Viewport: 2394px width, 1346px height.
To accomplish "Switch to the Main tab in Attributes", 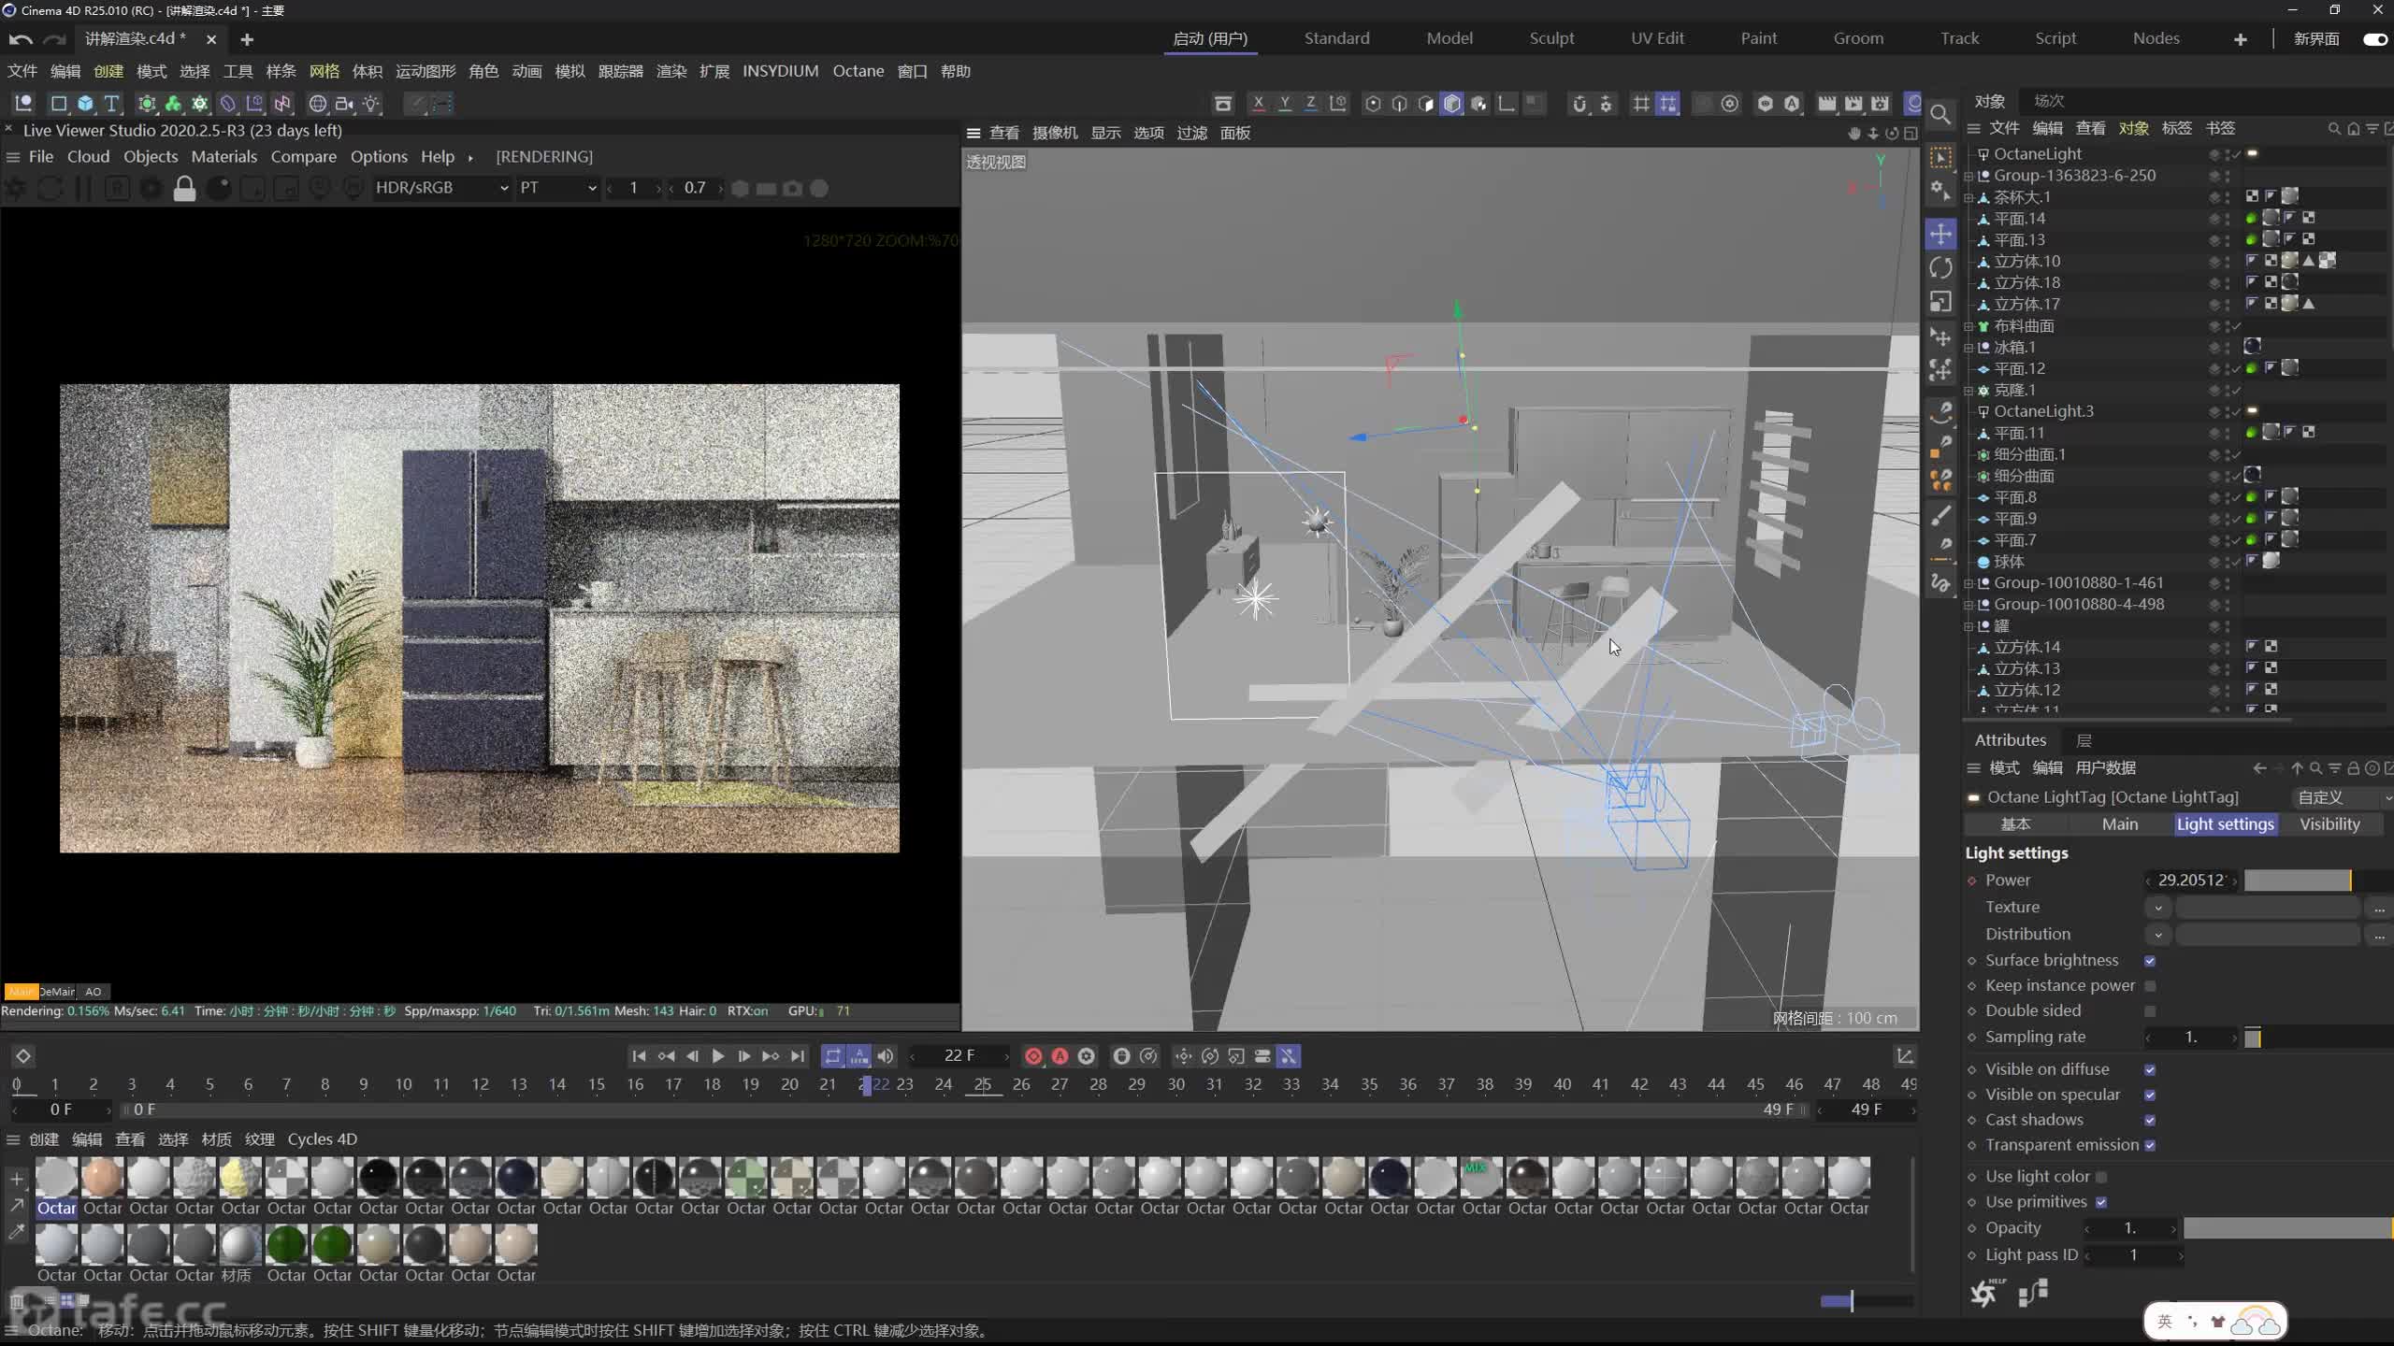I will point(2120,824).
